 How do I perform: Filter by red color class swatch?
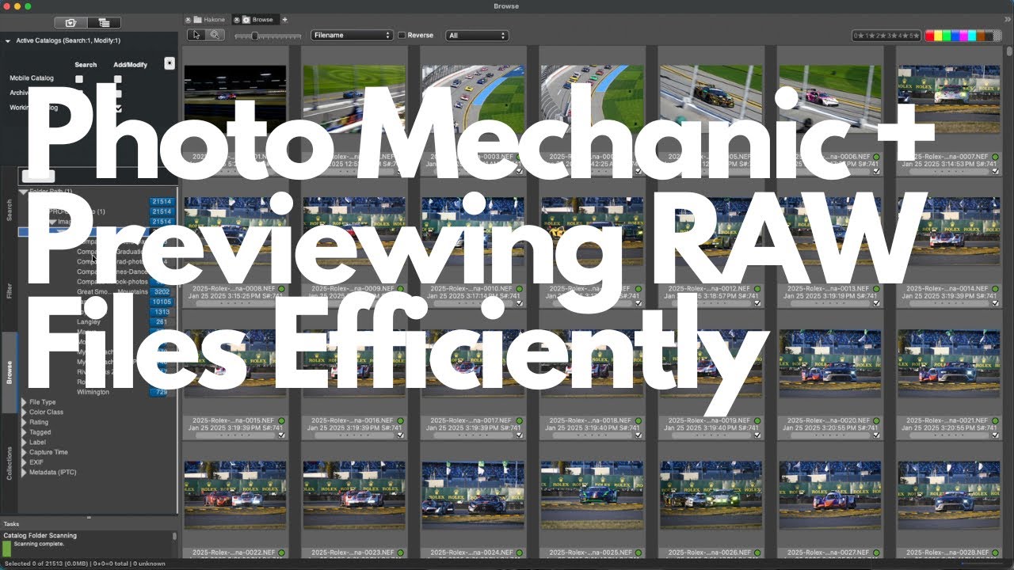931,36
